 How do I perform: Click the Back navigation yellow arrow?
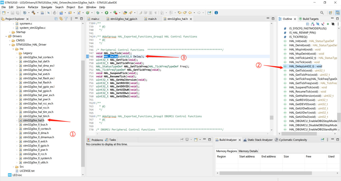190,13
